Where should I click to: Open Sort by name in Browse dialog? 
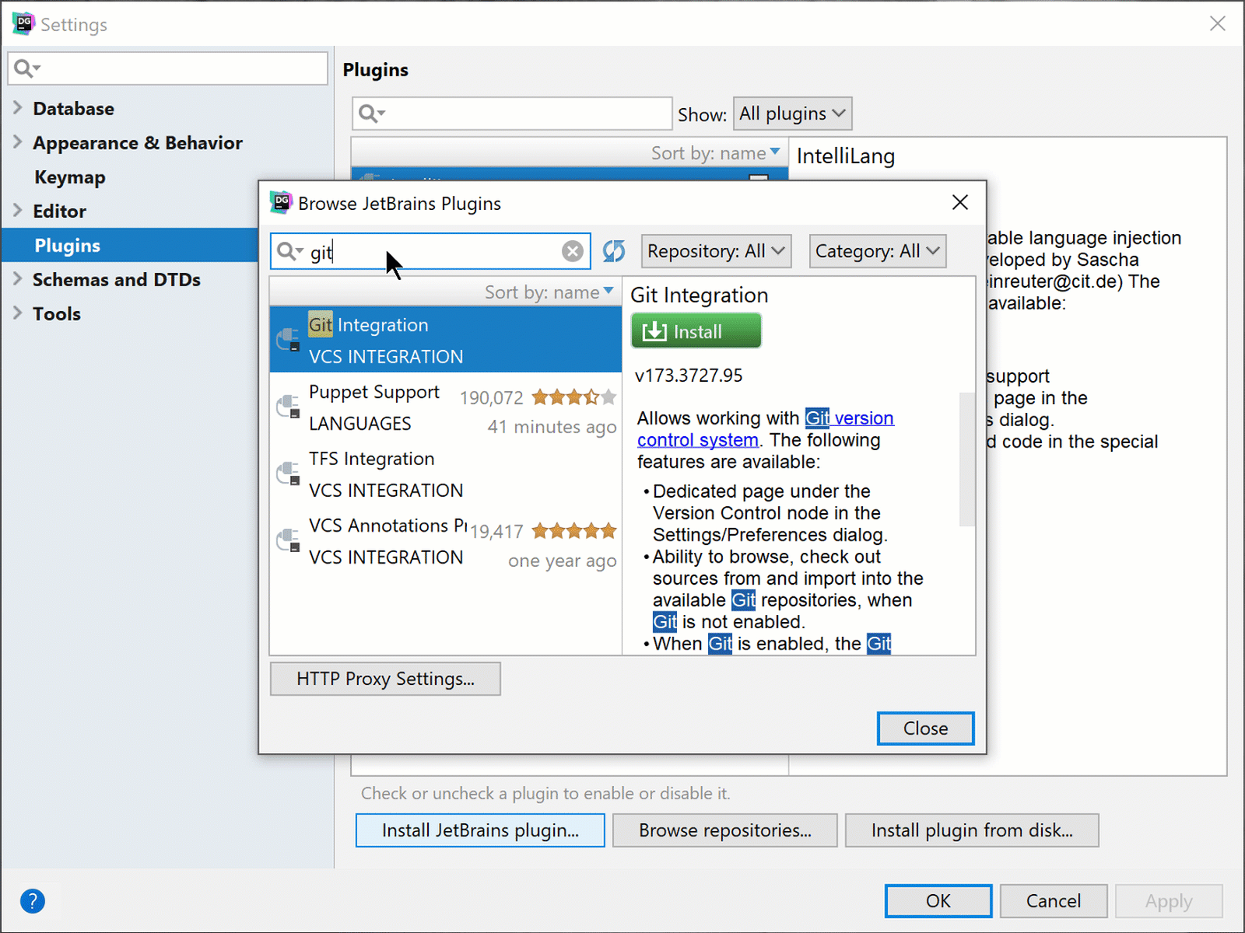(549, 292)
